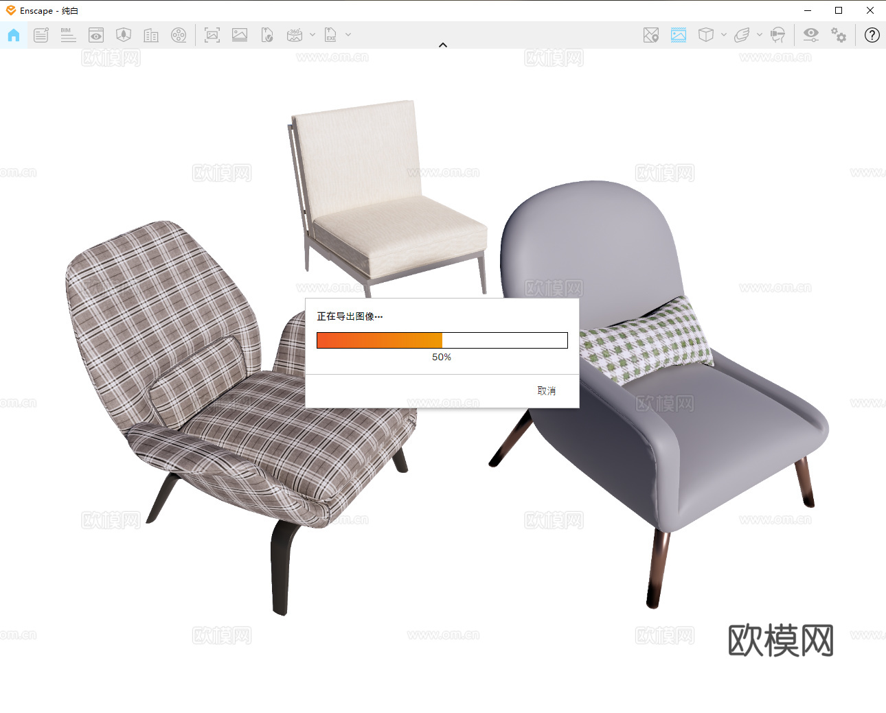Toggle the VR headset icon

(x=777, y=35)
